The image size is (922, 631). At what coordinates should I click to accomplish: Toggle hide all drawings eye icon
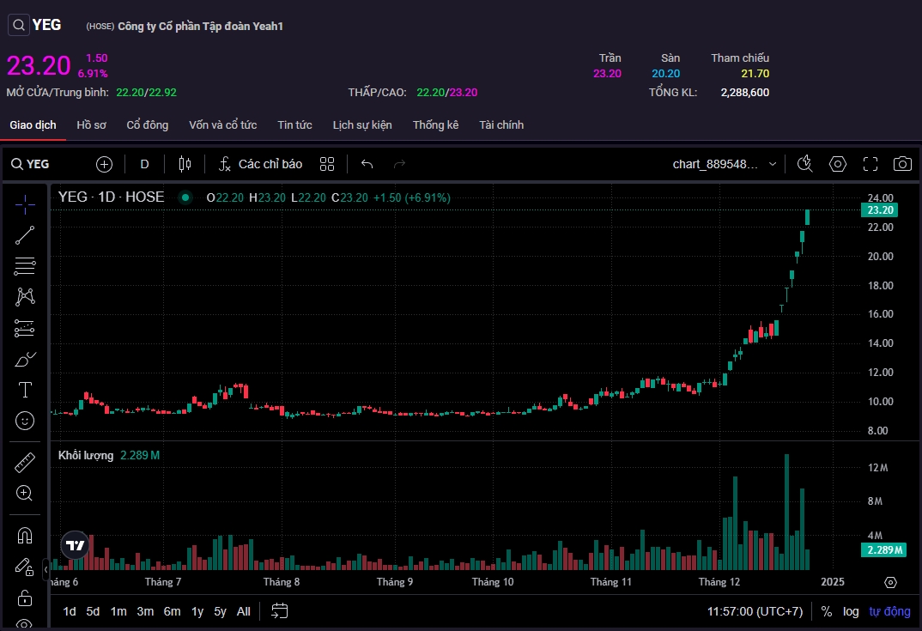click(25, 624)
